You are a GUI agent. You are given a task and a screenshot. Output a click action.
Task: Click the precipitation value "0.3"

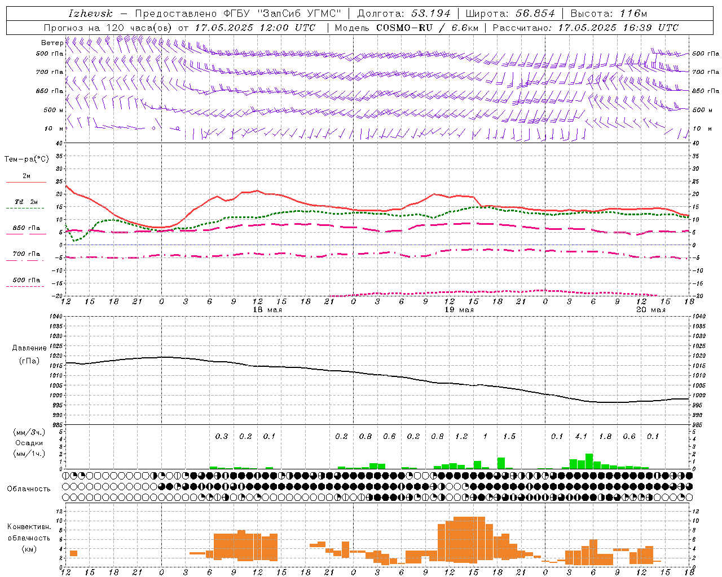222,437
